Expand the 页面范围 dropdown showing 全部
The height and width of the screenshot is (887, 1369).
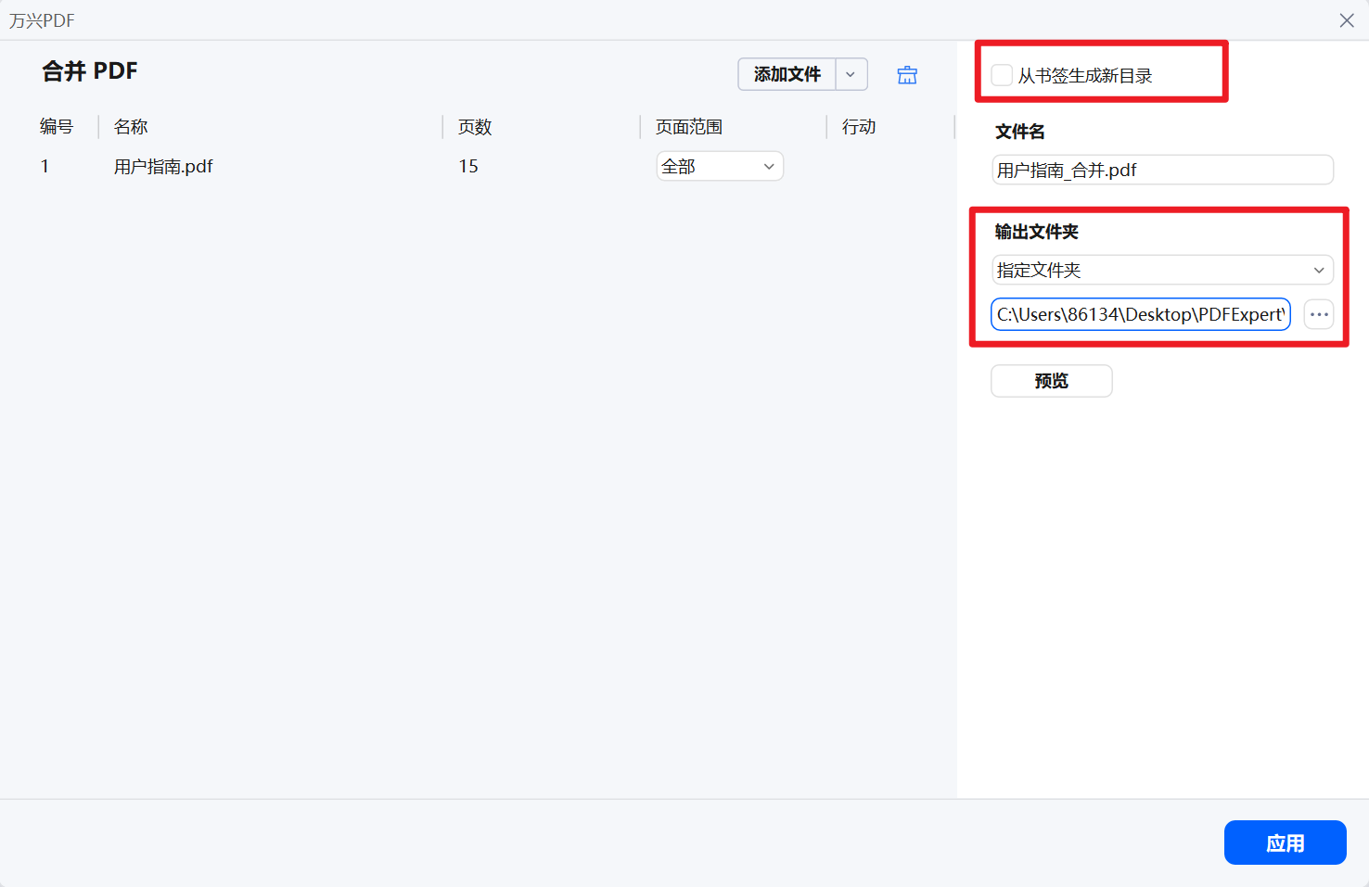(x=768, y=166)
